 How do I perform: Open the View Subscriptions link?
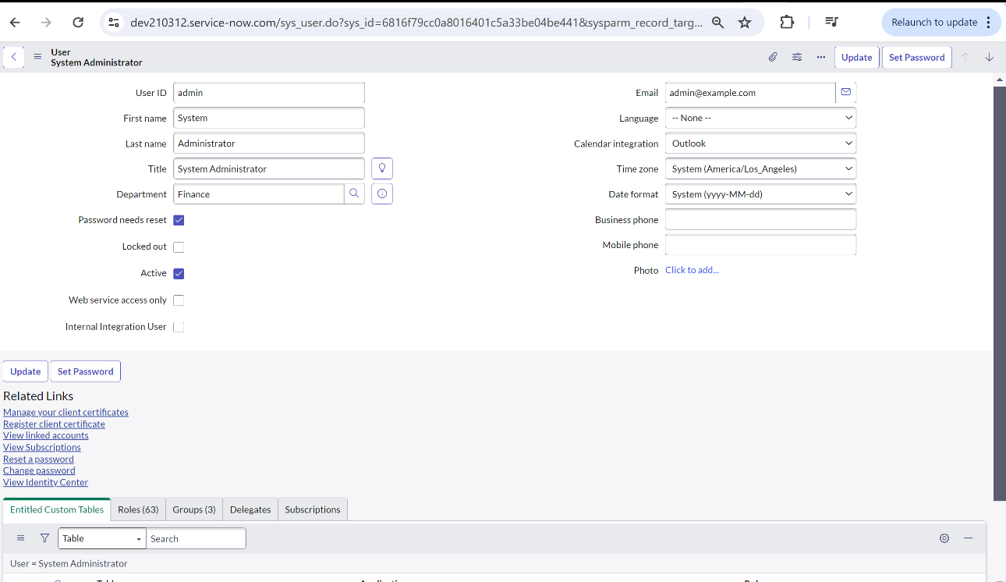[42, 447]
